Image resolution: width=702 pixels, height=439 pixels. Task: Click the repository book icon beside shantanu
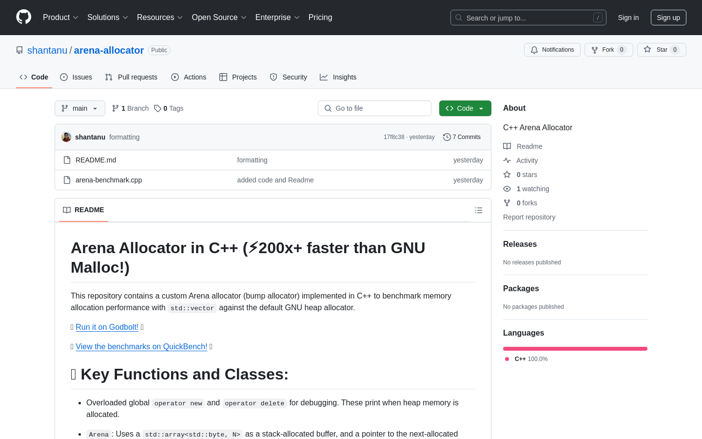(x=19, y=50)
